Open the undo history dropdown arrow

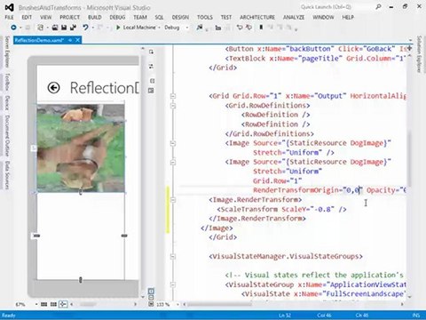(93, 28)
